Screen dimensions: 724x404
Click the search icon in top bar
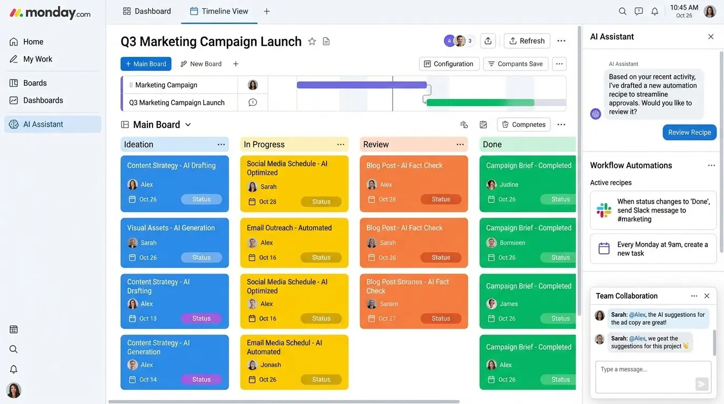tap(622, 11)
